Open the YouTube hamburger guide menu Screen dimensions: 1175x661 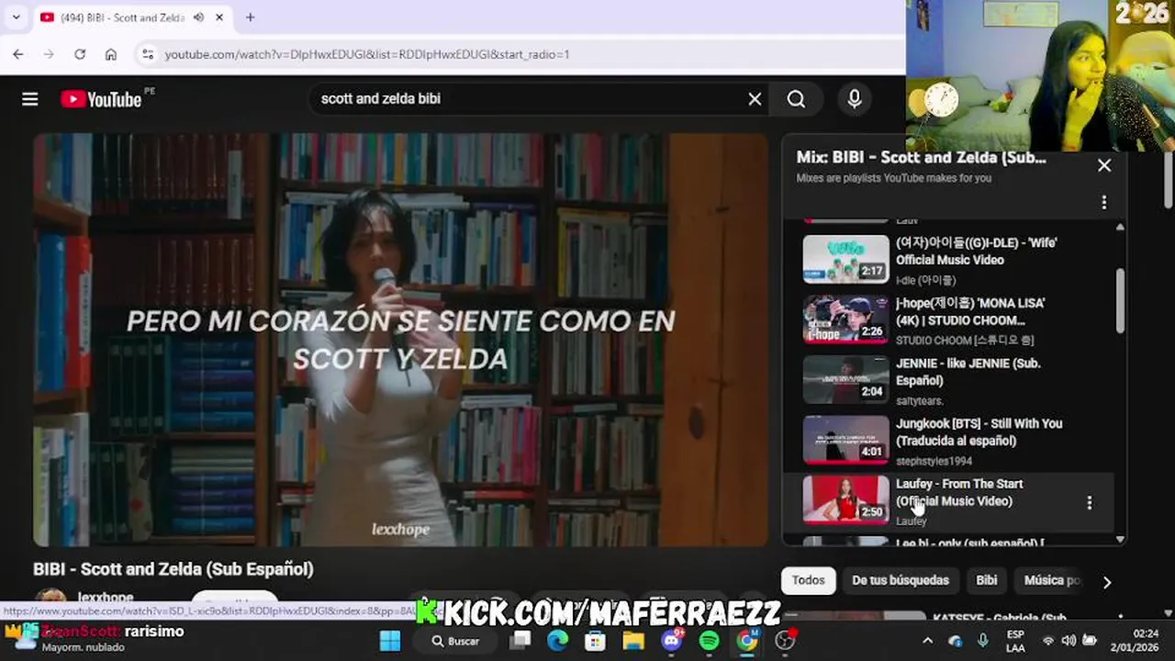pyautogui.click(x=30, y=99)
